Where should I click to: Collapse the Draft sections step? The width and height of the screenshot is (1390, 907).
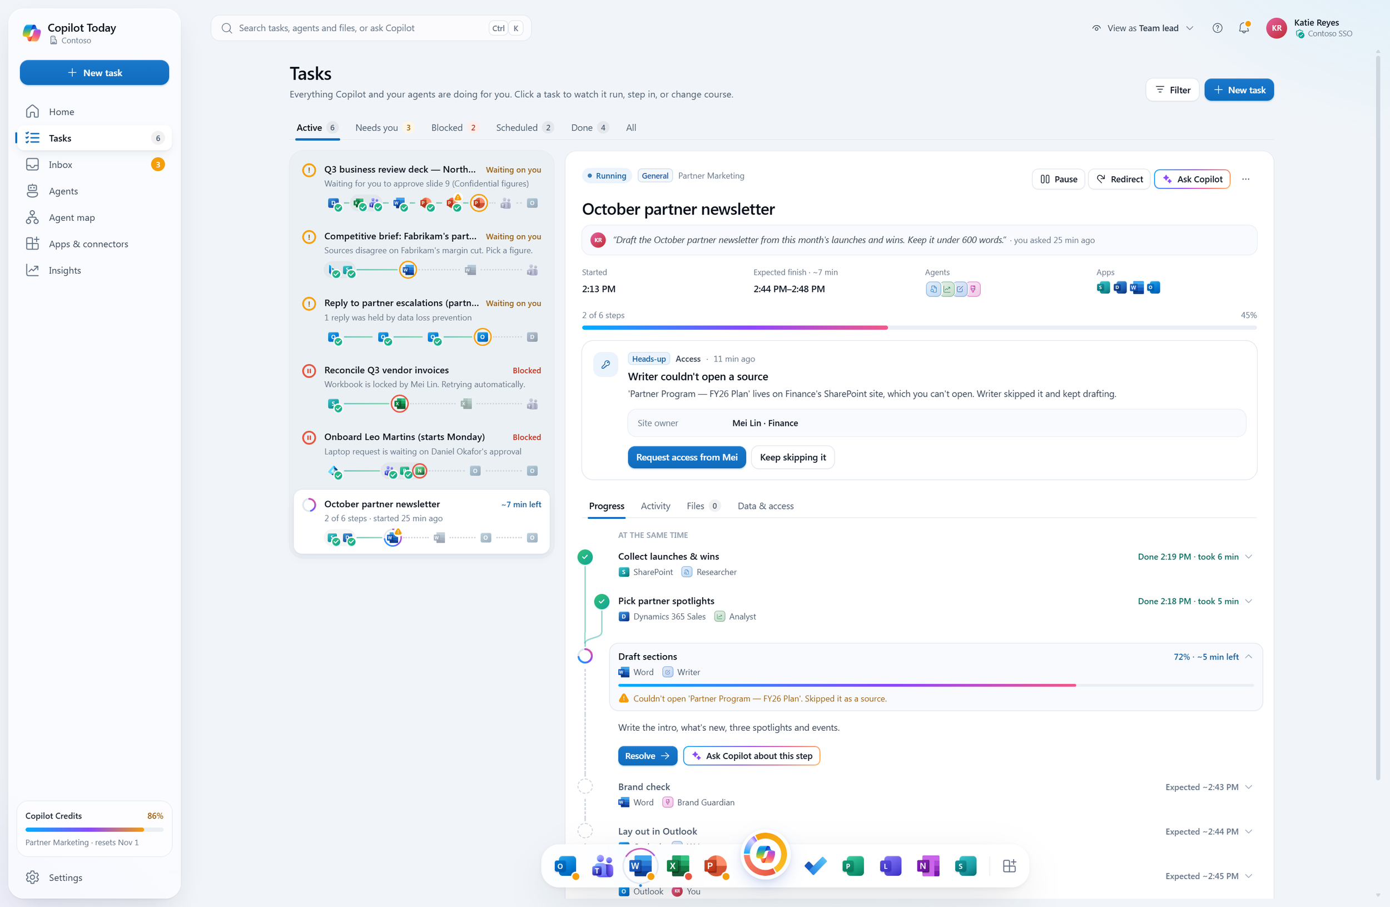click(x=1249, y=656)
